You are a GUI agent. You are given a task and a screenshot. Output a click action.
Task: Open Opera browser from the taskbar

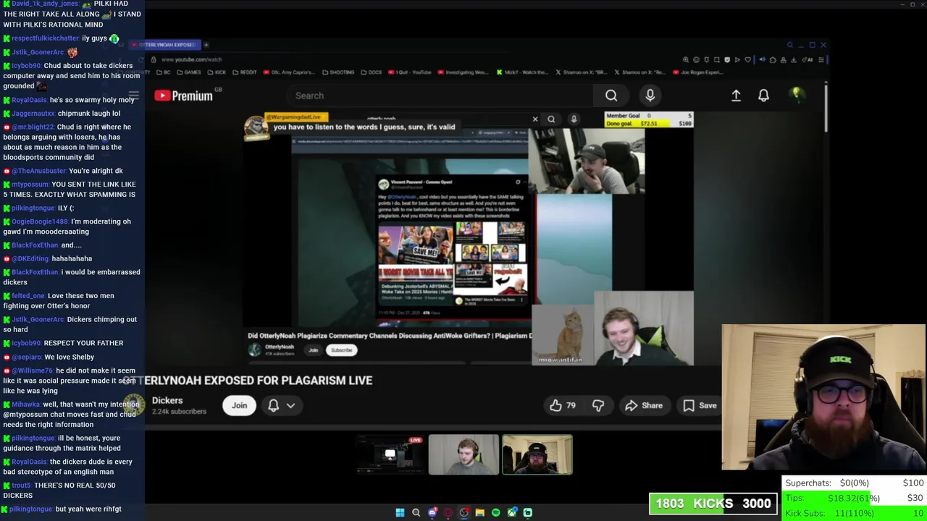(x=448, y=512)
